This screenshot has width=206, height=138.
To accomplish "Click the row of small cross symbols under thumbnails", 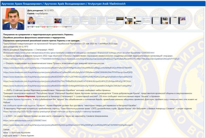I will click(x=49, y=27).
